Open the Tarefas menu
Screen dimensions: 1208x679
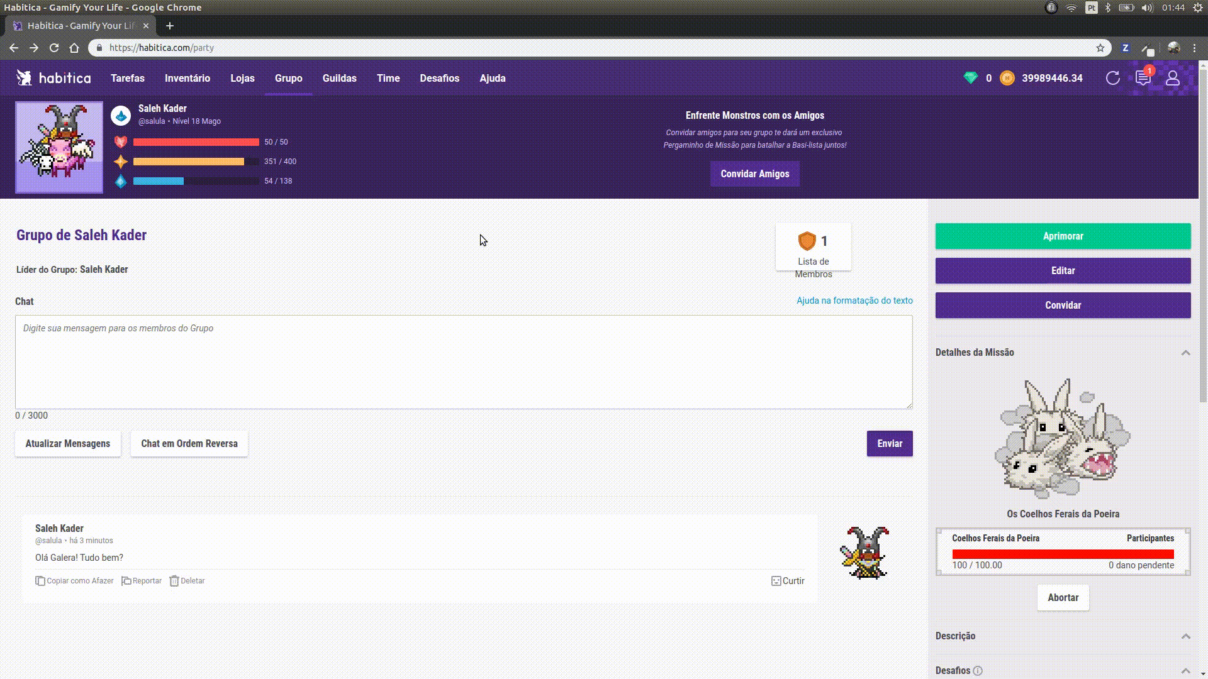pos(128,78)
